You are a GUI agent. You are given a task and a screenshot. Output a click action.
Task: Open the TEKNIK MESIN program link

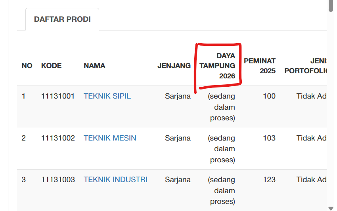[110, 138]
